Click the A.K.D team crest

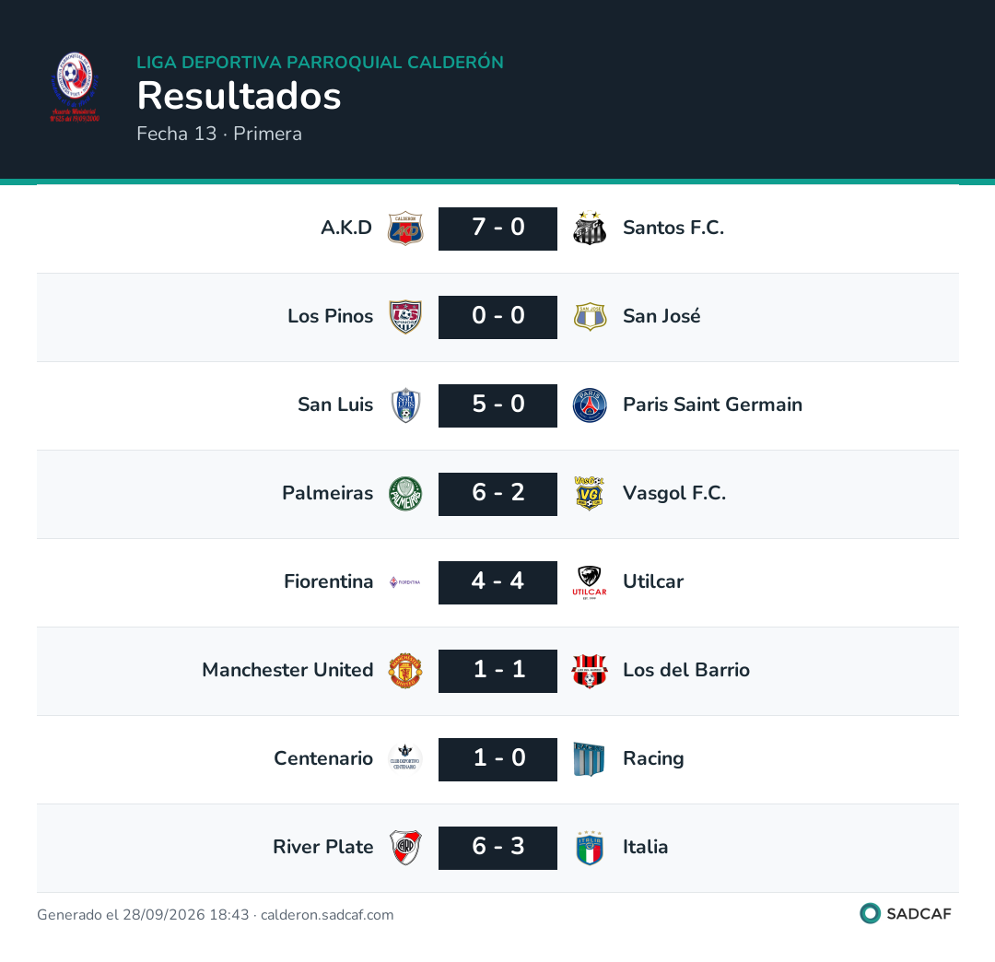(405, 229)
